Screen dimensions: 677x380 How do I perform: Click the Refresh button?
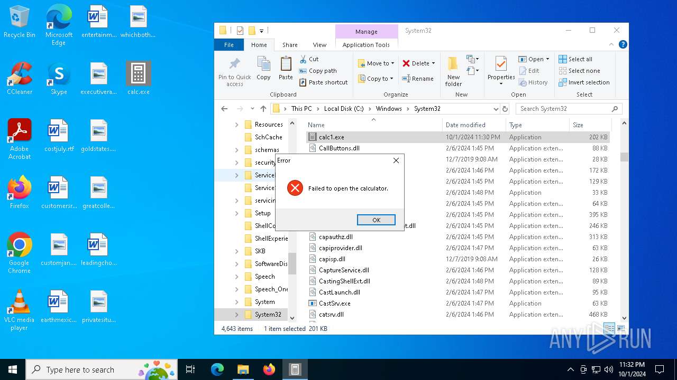pyautogui.click(x=505, y=109)
